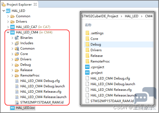Expand the Core folder in Project Explorer
The height and width of the screenshot is (113, 159).
[x=12, y=54]
